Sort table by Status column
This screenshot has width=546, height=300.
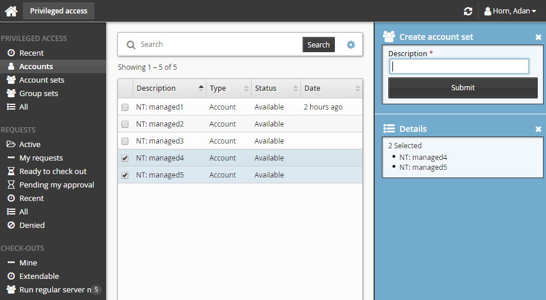(x=276, y=88)
